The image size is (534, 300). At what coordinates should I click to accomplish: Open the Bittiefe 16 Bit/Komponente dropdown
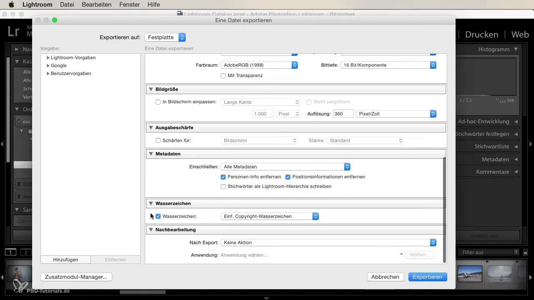coord(388,65)
